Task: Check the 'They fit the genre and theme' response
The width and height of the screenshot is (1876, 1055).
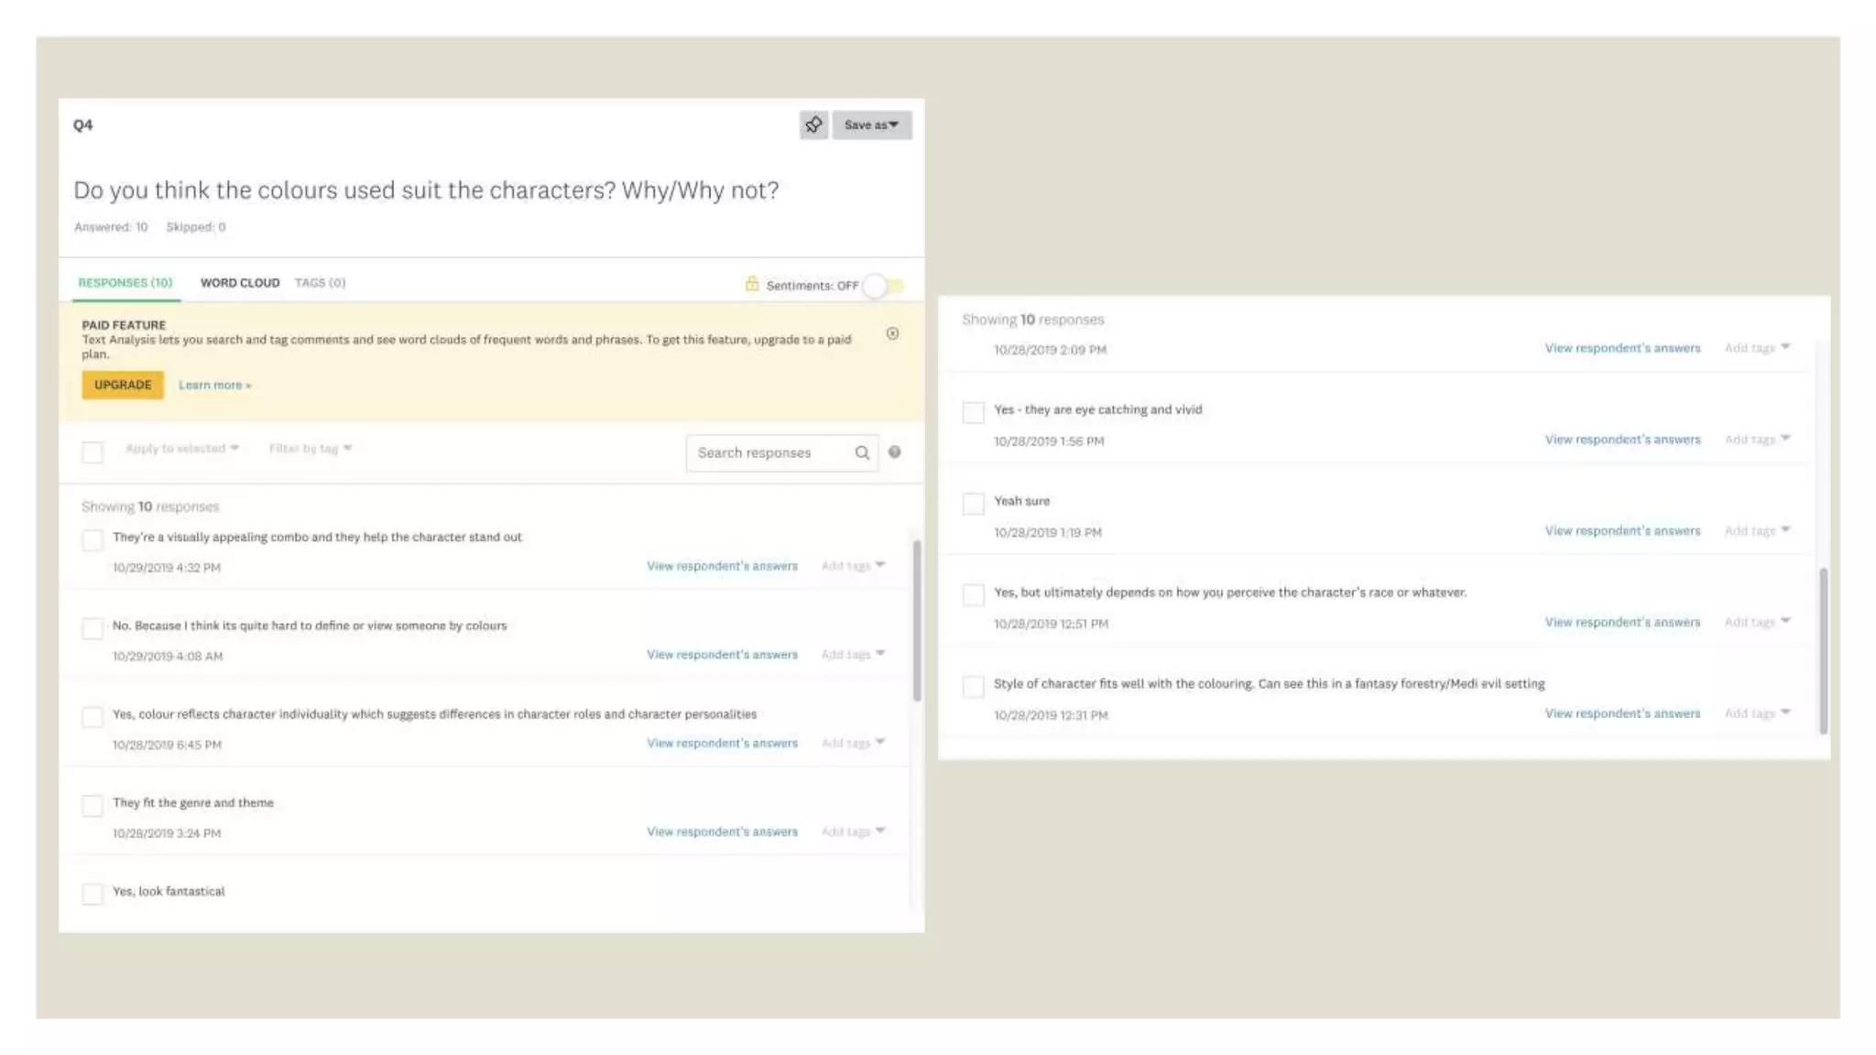Action: 93,805
